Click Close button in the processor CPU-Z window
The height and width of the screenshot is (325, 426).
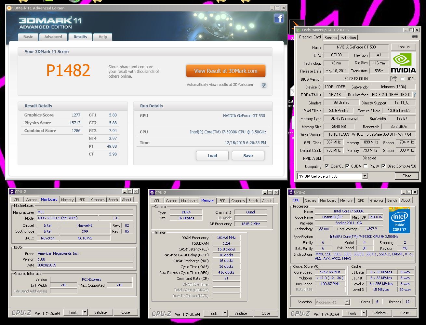point(405,313)
